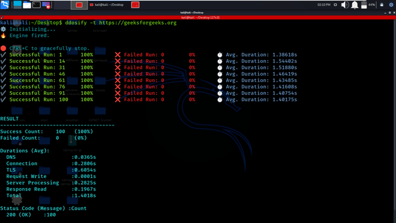Click the ddosify command line text

121,23
